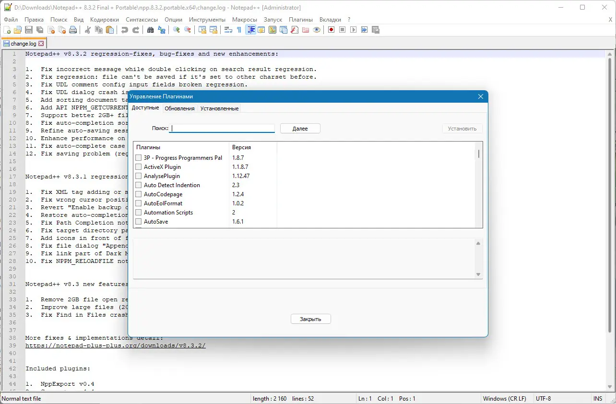Click the New file toolbar icon
Viewport: 616px width, 404px height.
pyautogui.click(x=7, y=30)
